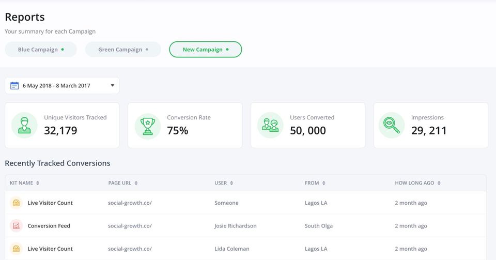
Task: Click the Unique Visitors Tracked person icon
Action: click(x=24, y=126)
